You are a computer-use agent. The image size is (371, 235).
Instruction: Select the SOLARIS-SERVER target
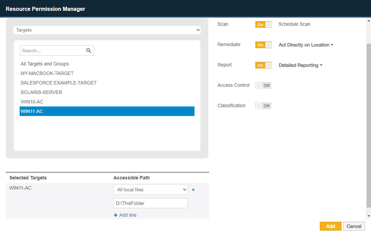point(41,92)
